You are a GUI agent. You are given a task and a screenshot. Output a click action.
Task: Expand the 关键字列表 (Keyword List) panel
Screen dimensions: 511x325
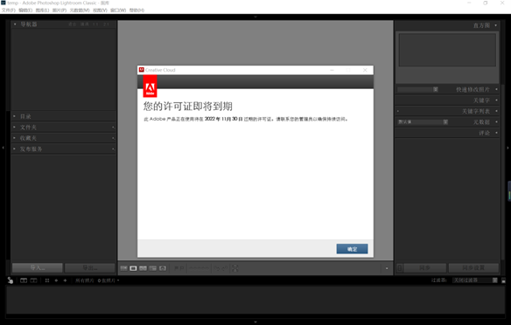pyautogui.click(x=496, y=111)
